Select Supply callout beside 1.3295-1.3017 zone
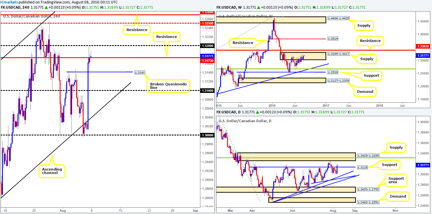Screen dimensions: 432x214 tap(366, 59)
